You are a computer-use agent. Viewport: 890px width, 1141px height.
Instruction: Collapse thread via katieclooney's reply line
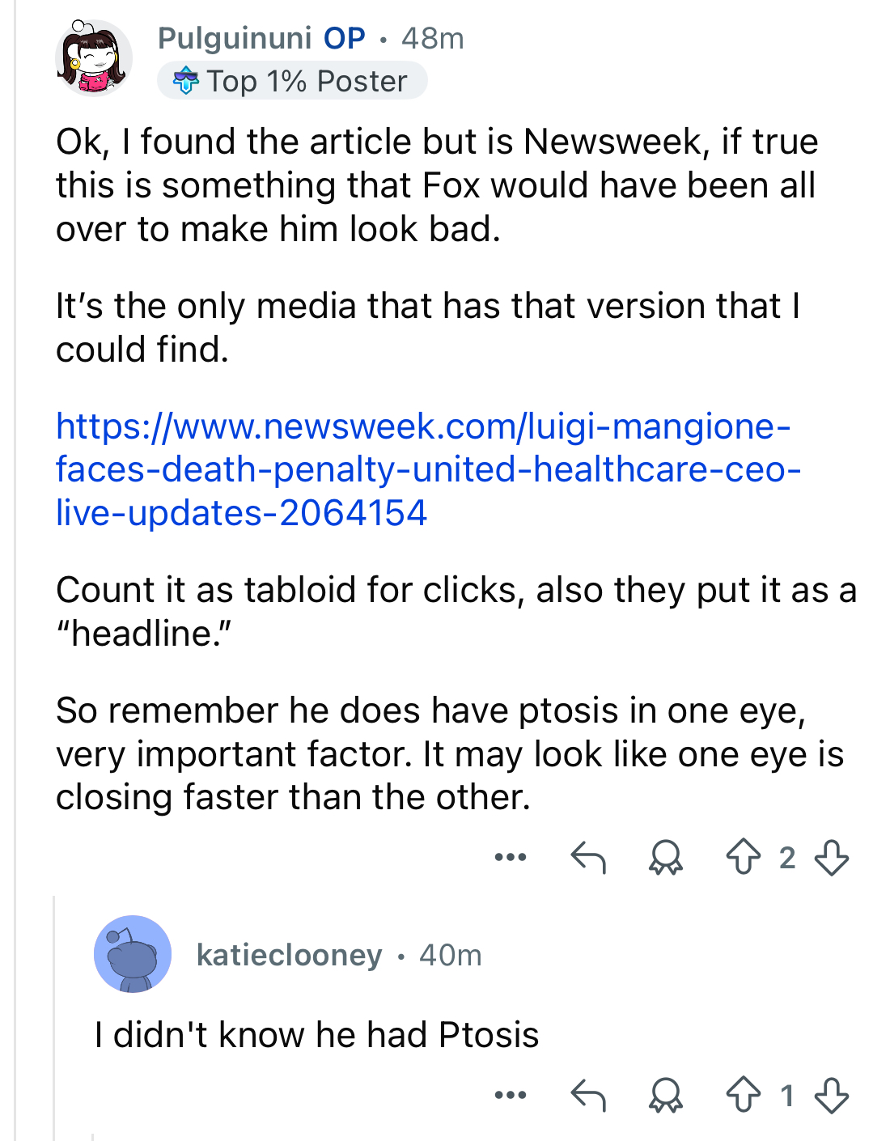coord(54,1018)
